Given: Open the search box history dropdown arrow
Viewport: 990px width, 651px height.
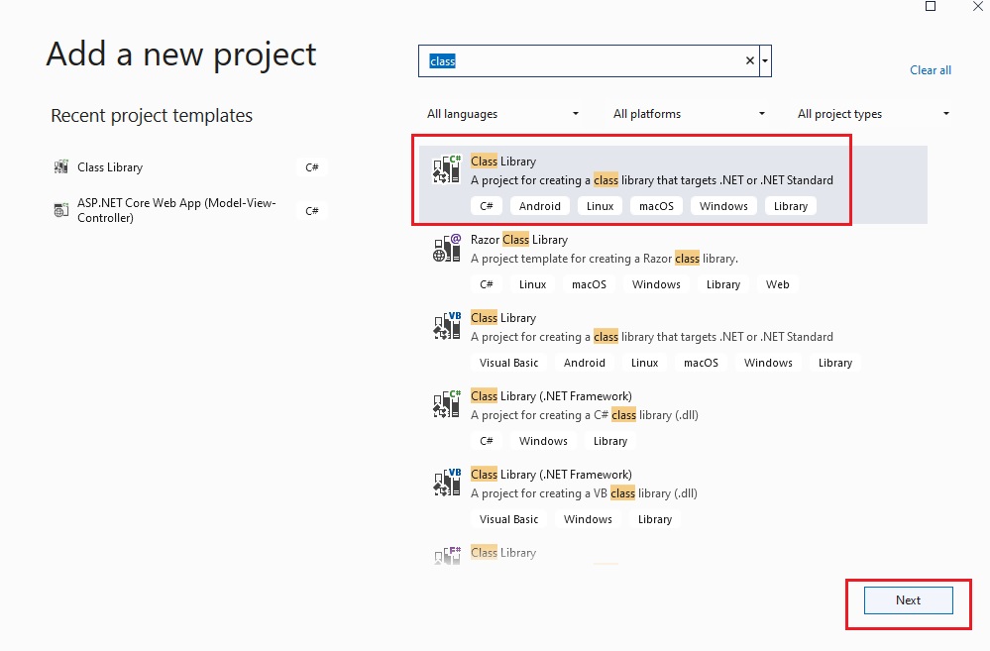Looking at the screenshot, I should [765, 60].
